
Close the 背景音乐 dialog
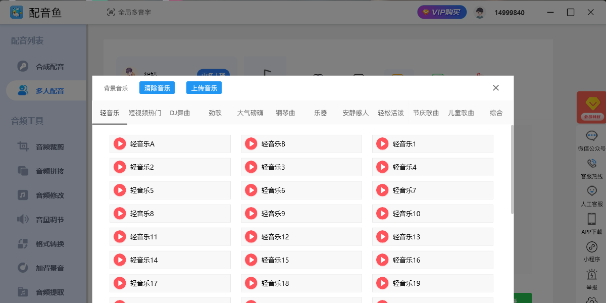point(496,88)
